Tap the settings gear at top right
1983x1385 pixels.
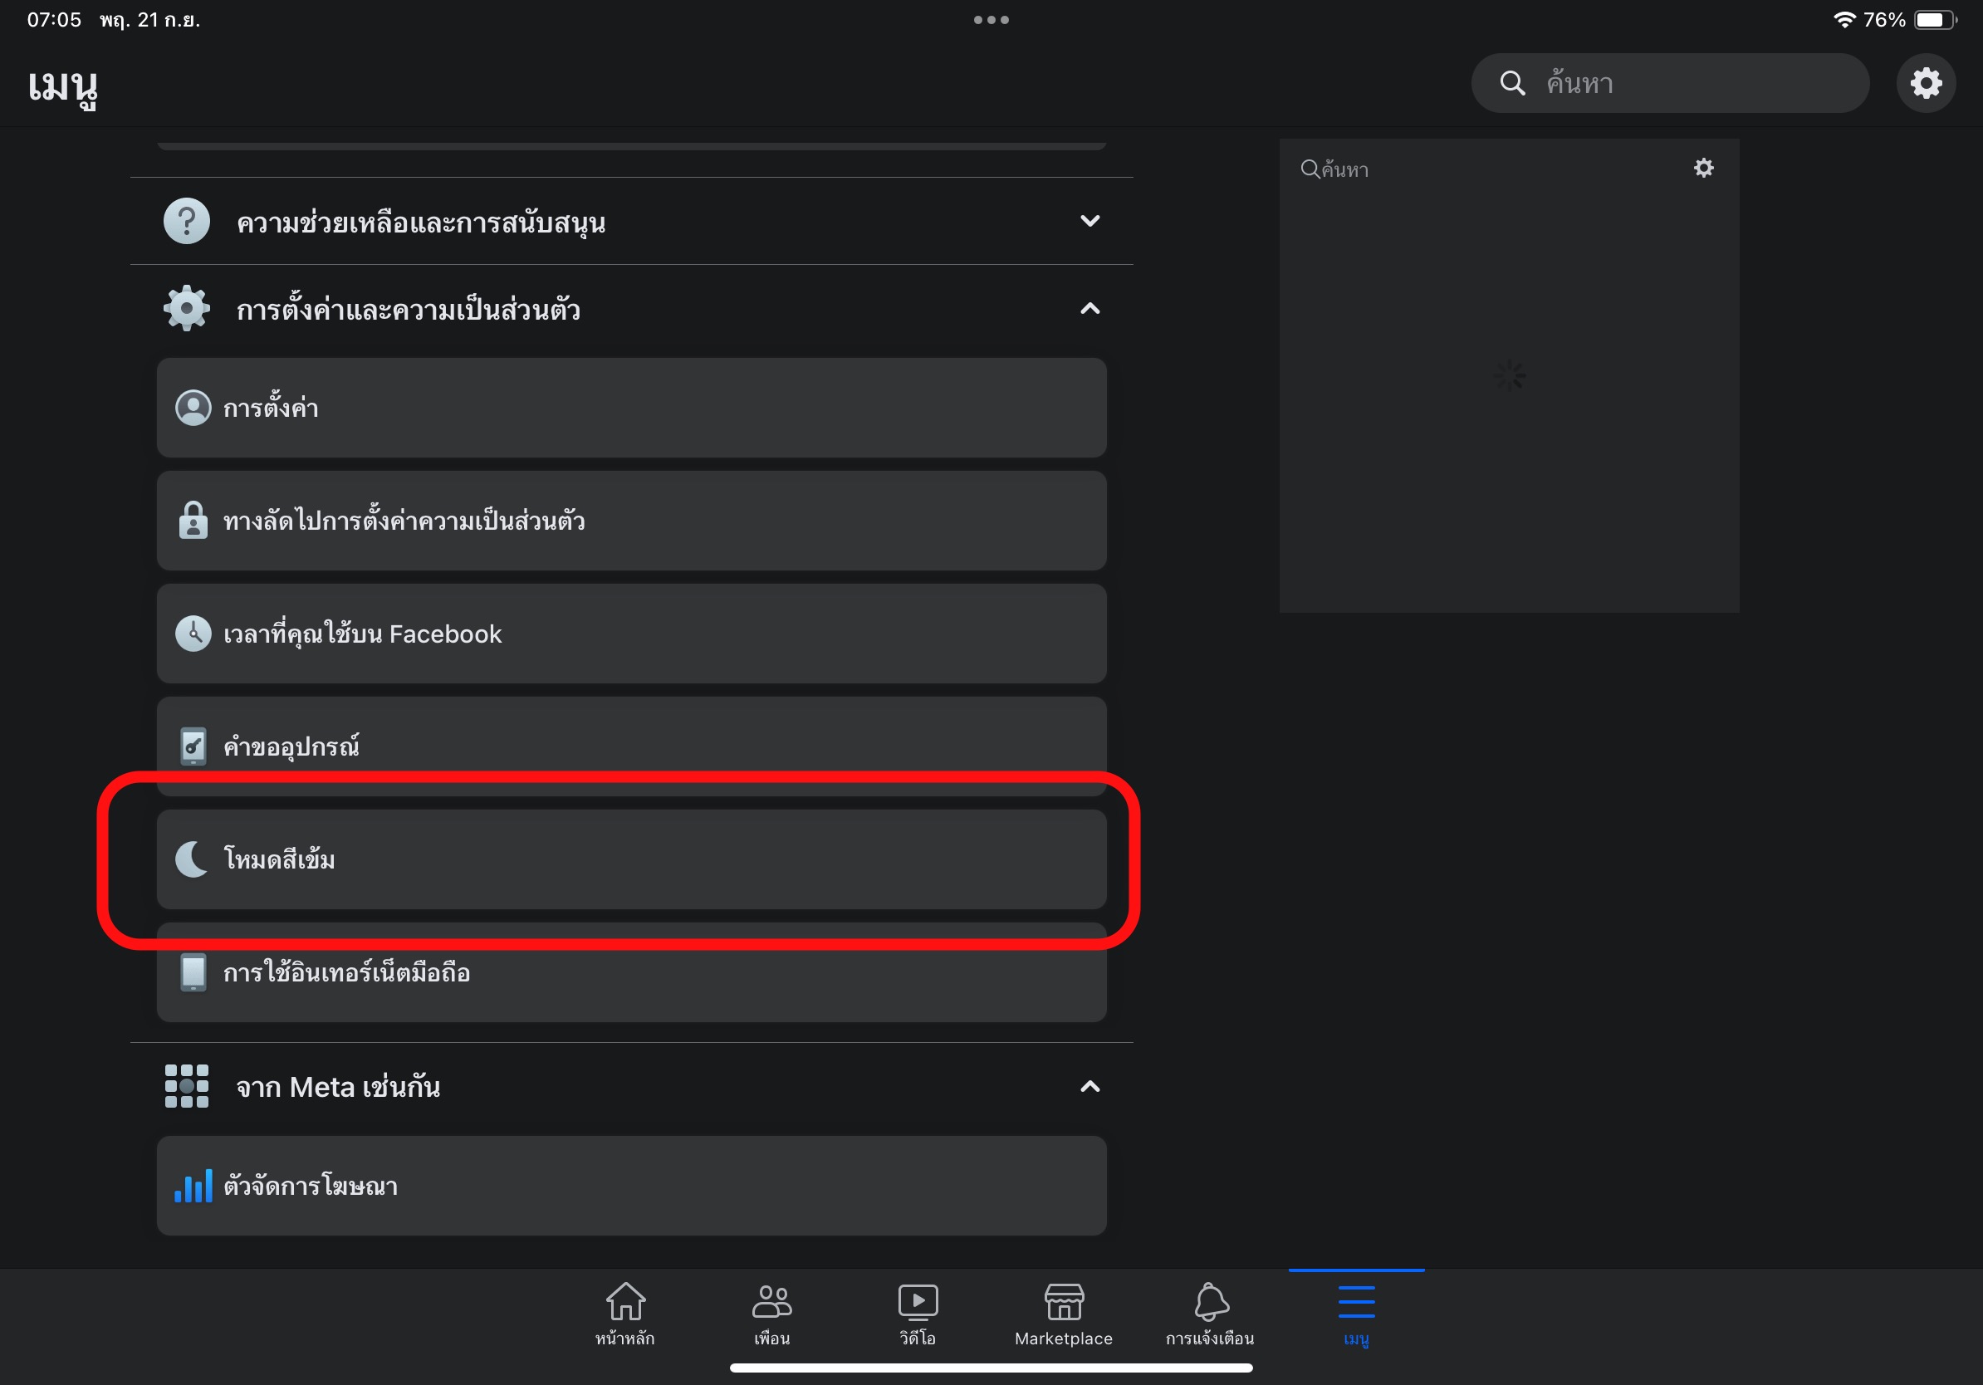(x=1925, y=83)
